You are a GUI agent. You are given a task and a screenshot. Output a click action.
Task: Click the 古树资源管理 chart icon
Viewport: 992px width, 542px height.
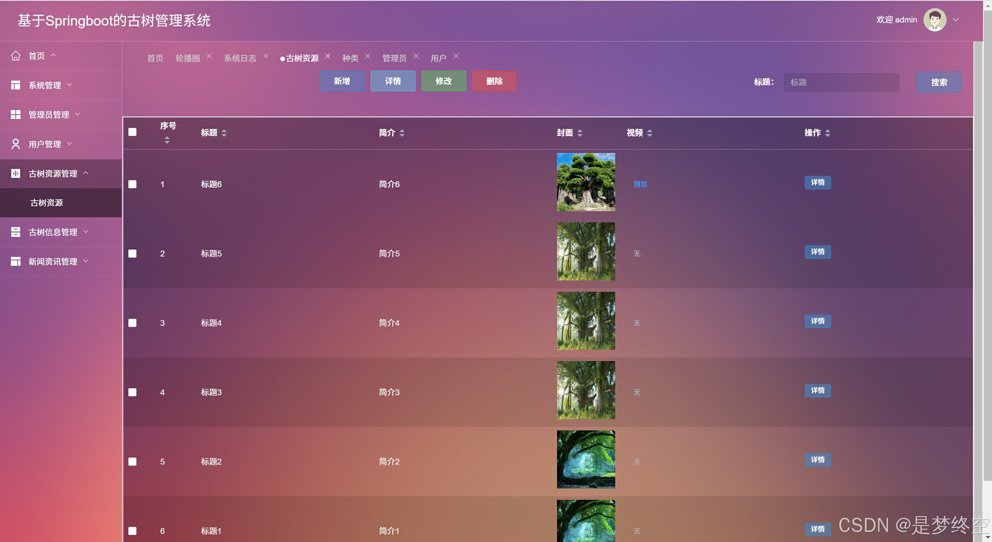coord(16,173)
